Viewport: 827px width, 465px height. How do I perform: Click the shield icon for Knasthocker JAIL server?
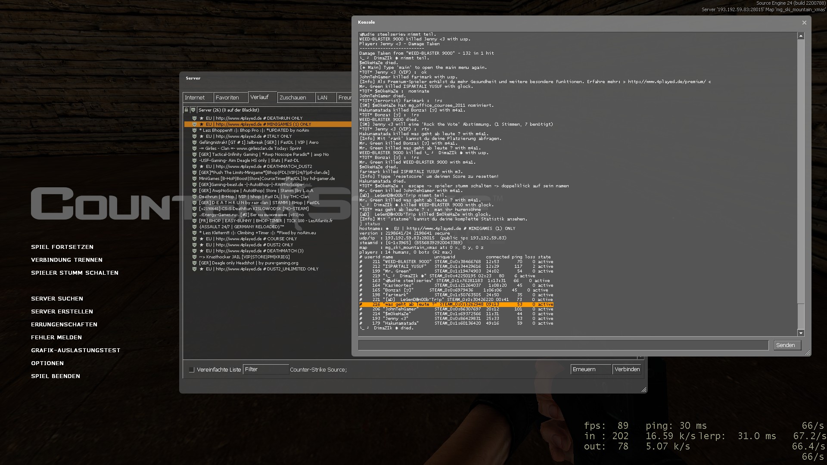coord(194,257)
